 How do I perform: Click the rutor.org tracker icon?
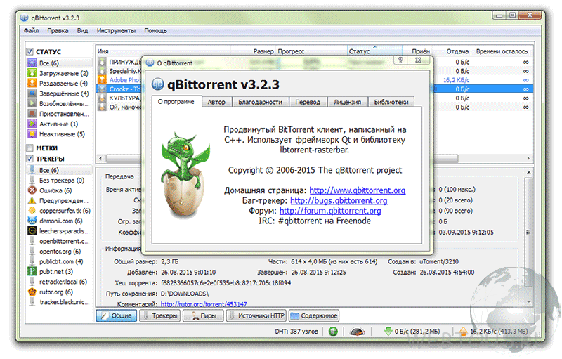(x=32, y=292)
